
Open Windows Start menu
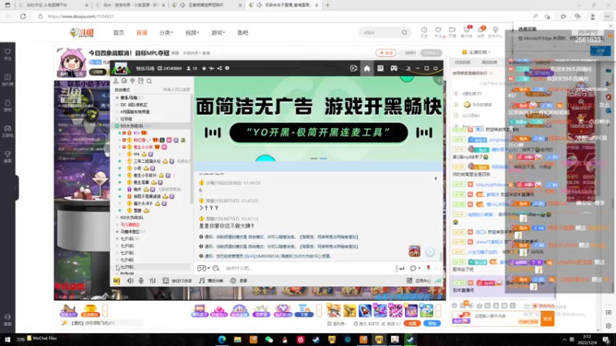8,340
